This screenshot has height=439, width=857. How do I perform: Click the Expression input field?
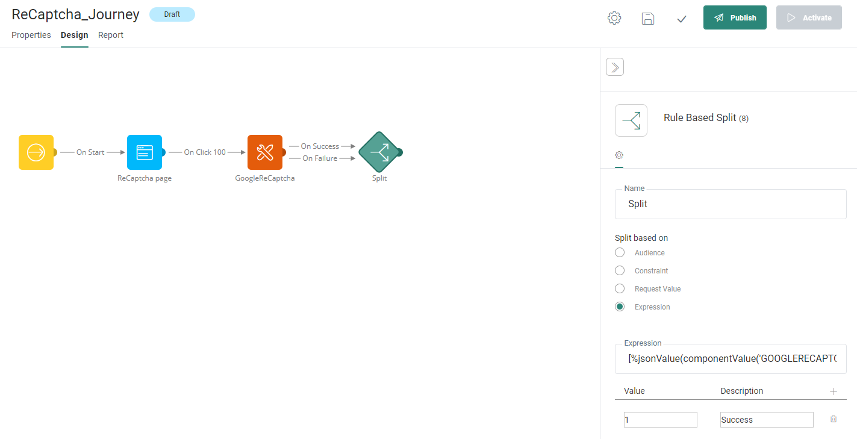731,359
